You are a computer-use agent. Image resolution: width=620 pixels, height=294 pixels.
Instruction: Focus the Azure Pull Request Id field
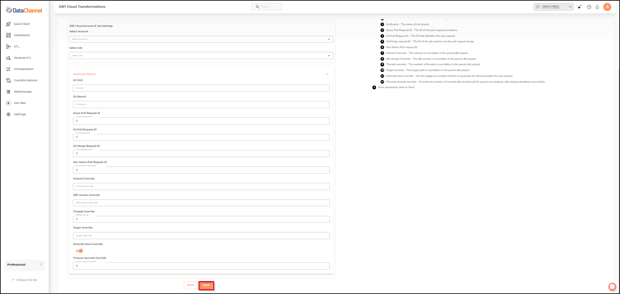(x=201, y=121)
